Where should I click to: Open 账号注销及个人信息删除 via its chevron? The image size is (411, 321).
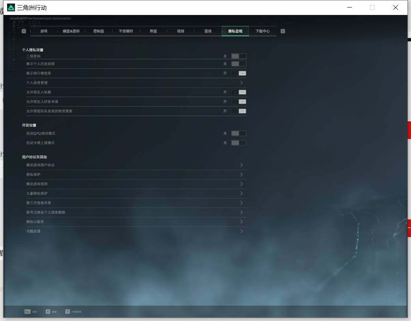click(x=241, y=212)
